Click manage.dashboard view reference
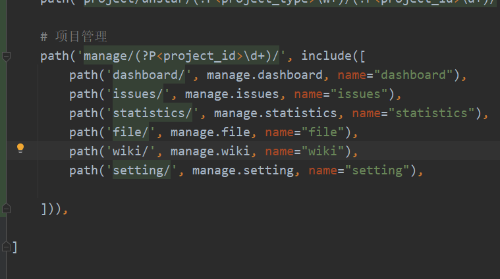Screen dimensions: 500x279 [265, 75]
